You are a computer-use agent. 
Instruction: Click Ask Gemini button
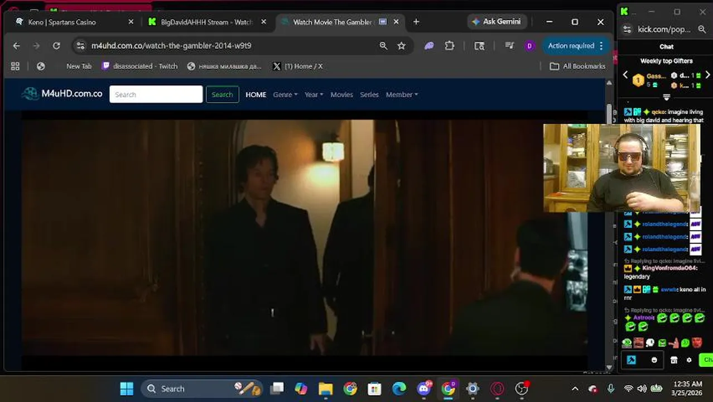[496, 22]
